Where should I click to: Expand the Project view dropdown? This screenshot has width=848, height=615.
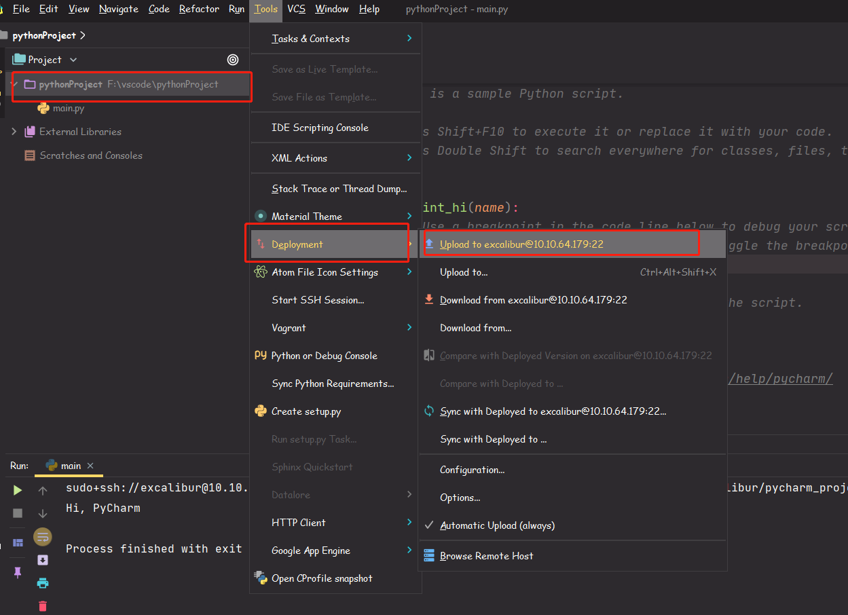tap(73, 60)
